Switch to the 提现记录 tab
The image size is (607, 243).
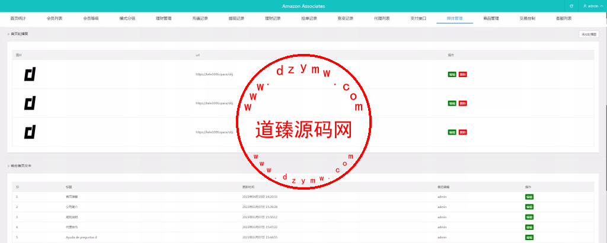pyautogui.click(x=236, y=18)
